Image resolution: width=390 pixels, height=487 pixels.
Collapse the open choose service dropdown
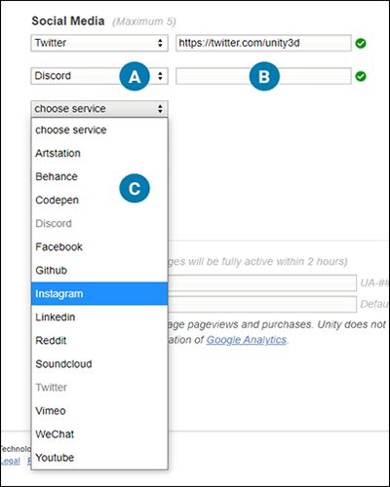[99, 109]
